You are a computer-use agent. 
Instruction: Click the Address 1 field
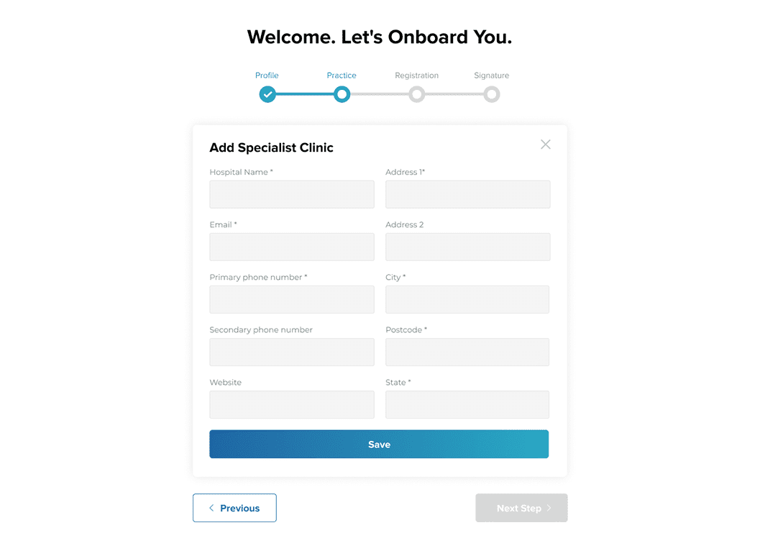[467, 194]
